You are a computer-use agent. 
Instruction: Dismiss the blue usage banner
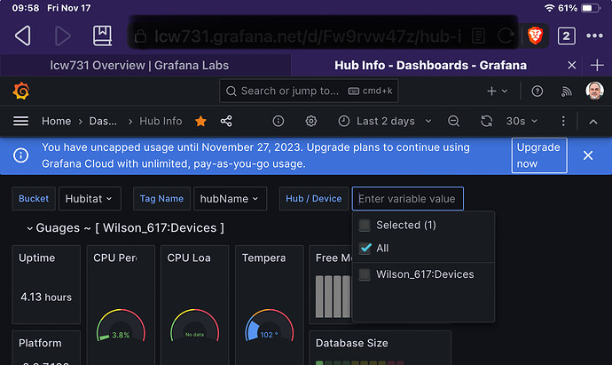point(588,155)
